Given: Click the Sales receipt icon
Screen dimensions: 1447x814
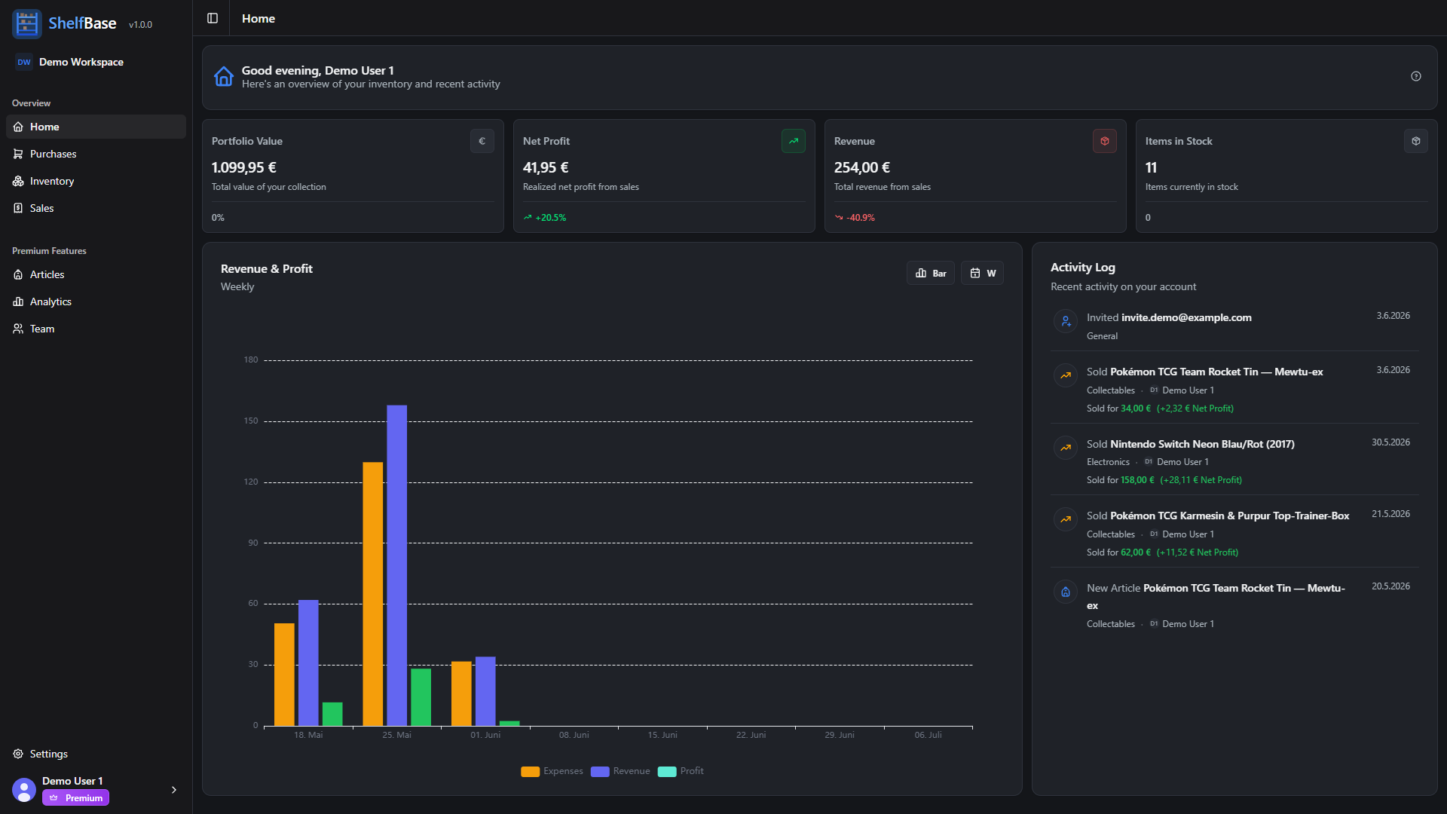Looking at the screenshot, I should tap(18, 208).
